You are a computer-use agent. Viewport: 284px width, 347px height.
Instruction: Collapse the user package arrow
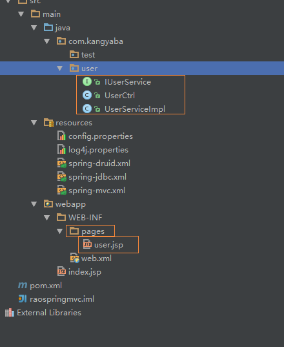(60, 68)
